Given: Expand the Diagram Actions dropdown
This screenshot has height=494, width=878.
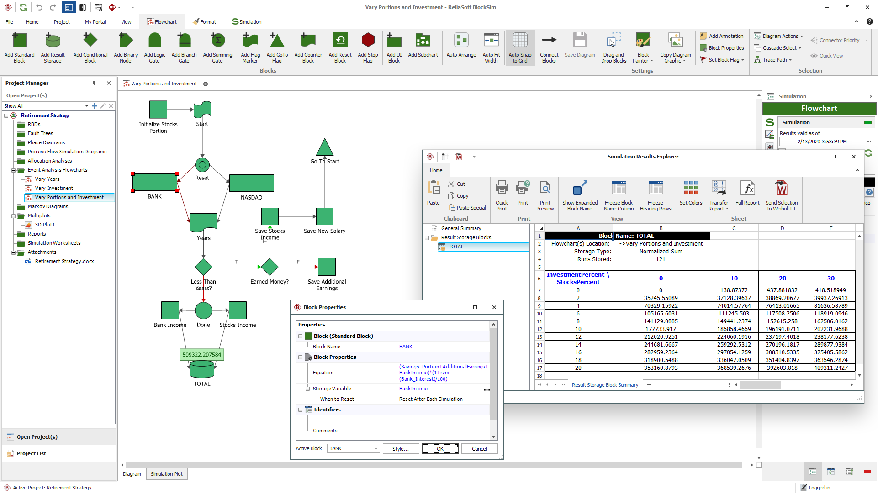Looking at the screenshot, I should tap(778, 36).
